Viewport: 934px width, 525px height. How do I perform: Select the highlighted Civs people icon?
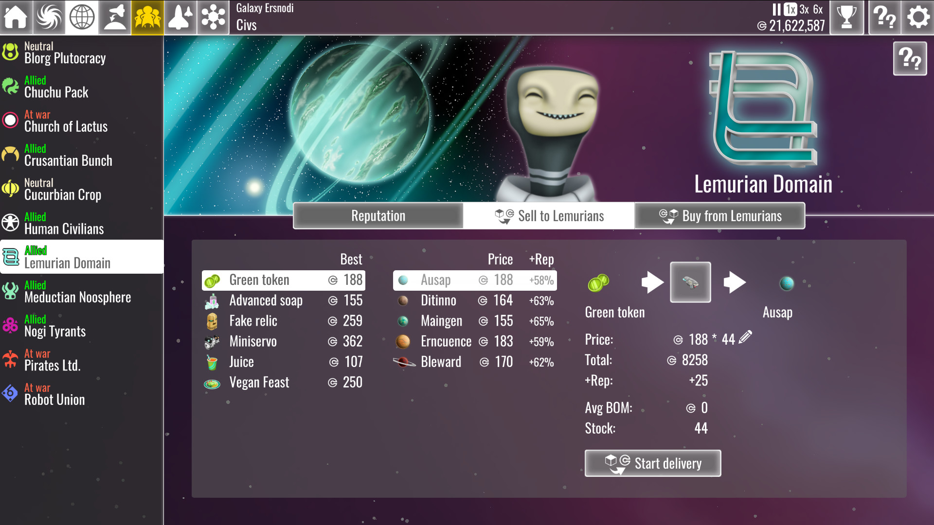coord(147,17)
